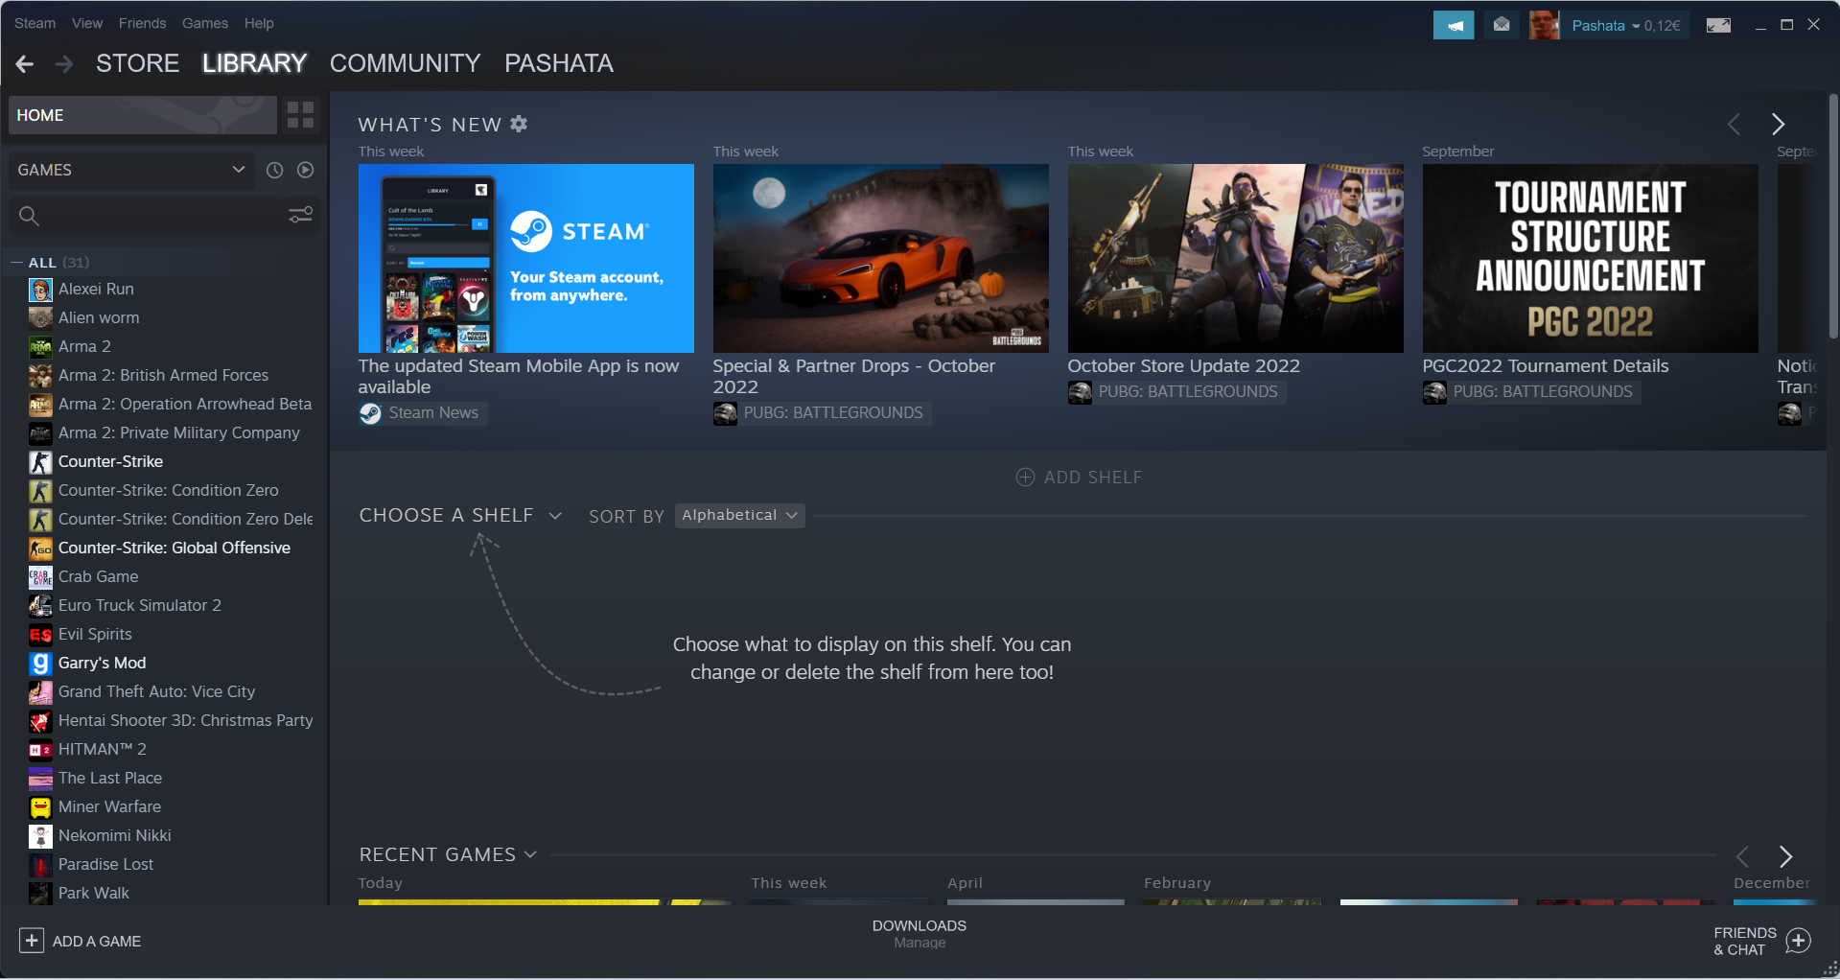Click the forward navigation arrow

click(x=64, y=64)
